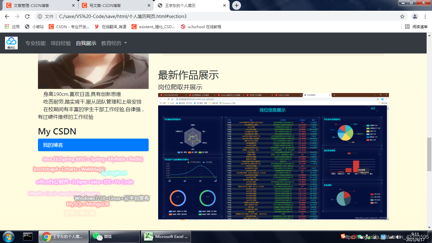Close the 王宇东的个人简历 tab
The width and height of the screenshot is (432, 243).
(225, 6)
